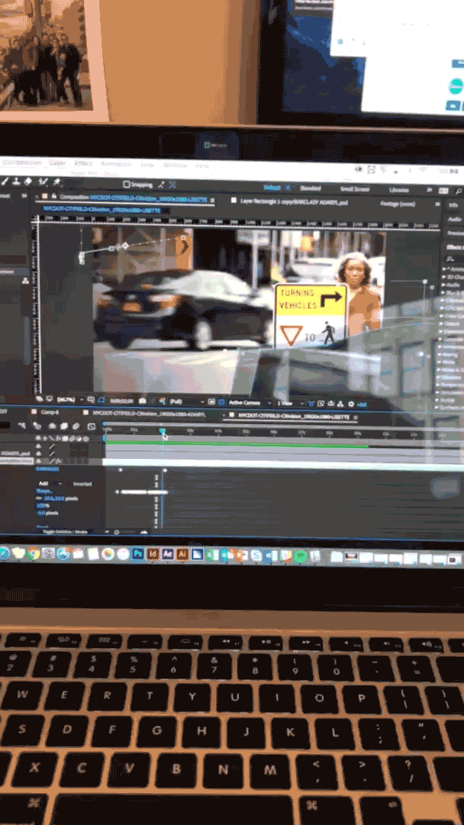Open Spotify from the Dock
The image size is (464, 825).
pos(300,556)
